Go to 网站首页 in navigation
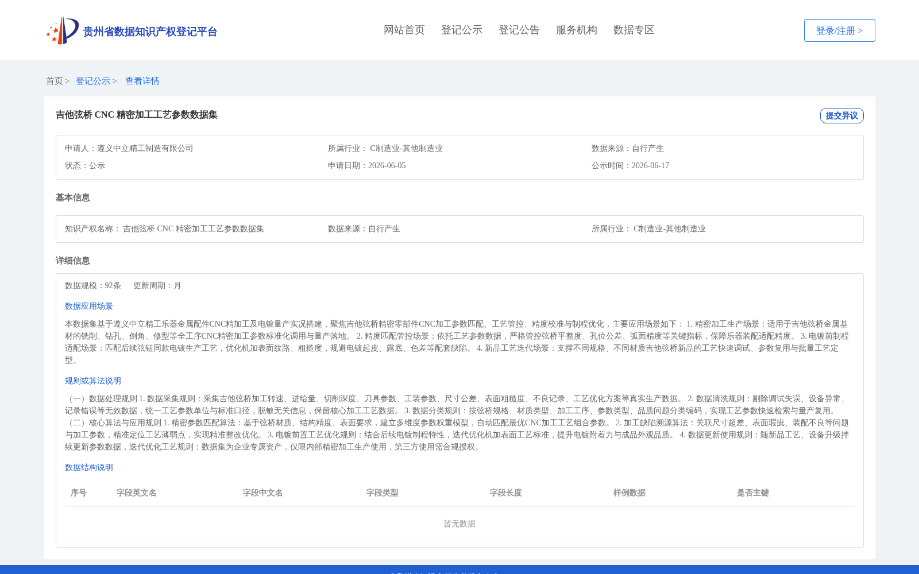Screen dimensions: 919x574 tap(404, 30)
